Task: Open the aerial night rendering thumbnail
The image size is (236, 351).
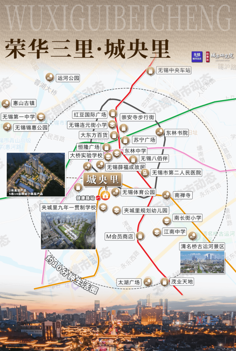Action: [36, 175]
